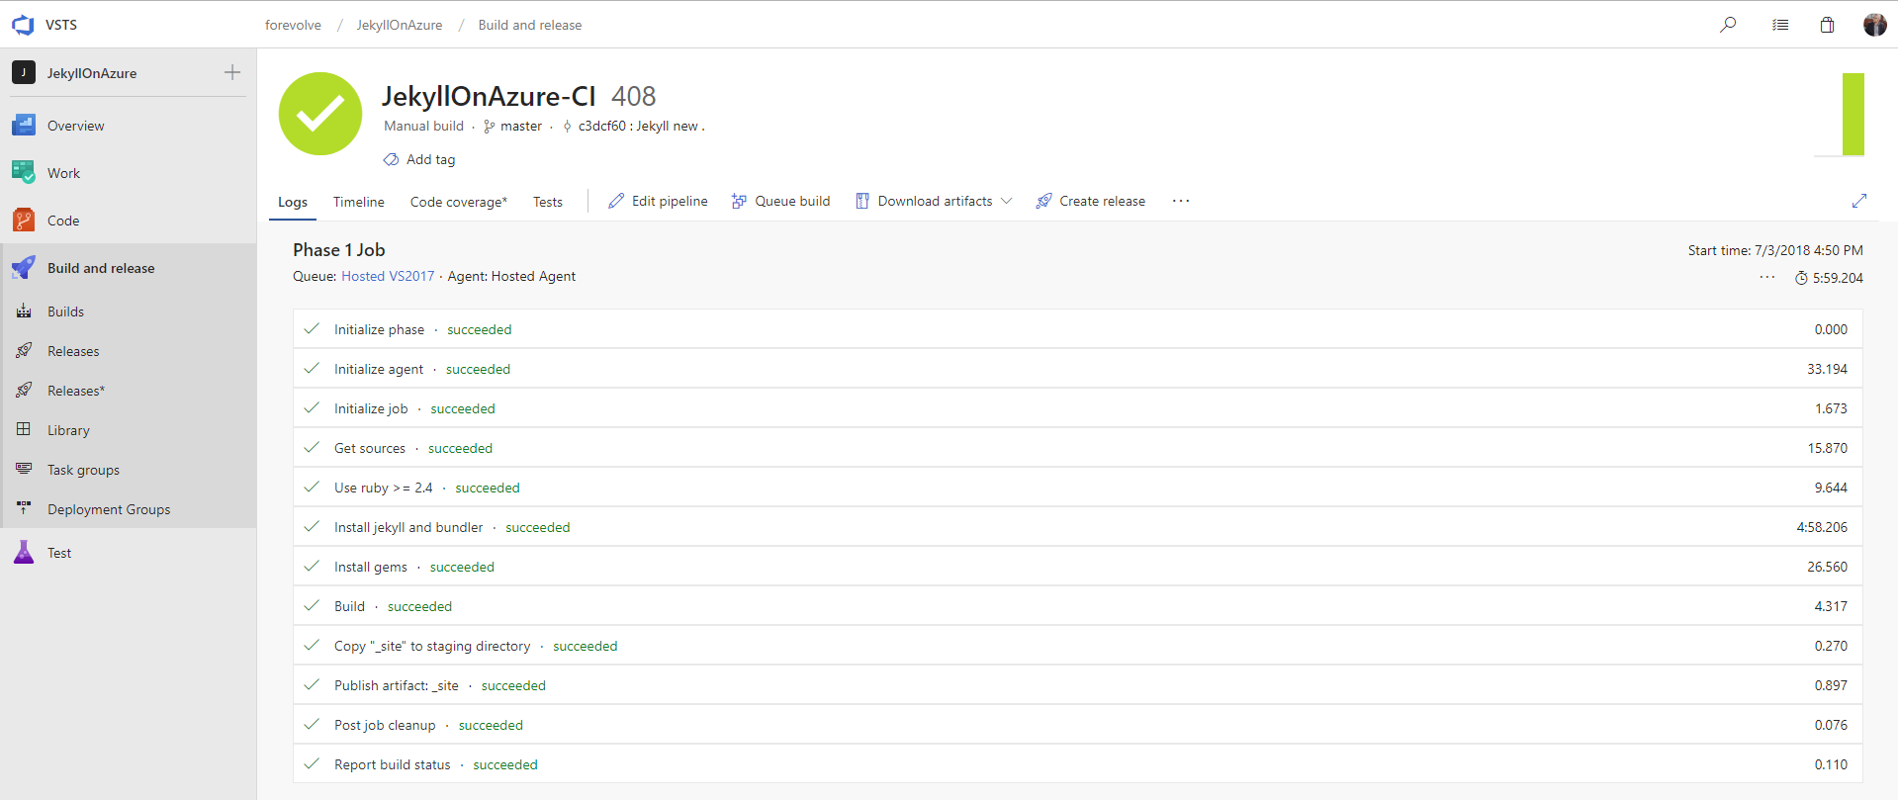The image size is (1898, 800).
Task: Open the Post job cleanup log row
Action: pos(1078,725)
